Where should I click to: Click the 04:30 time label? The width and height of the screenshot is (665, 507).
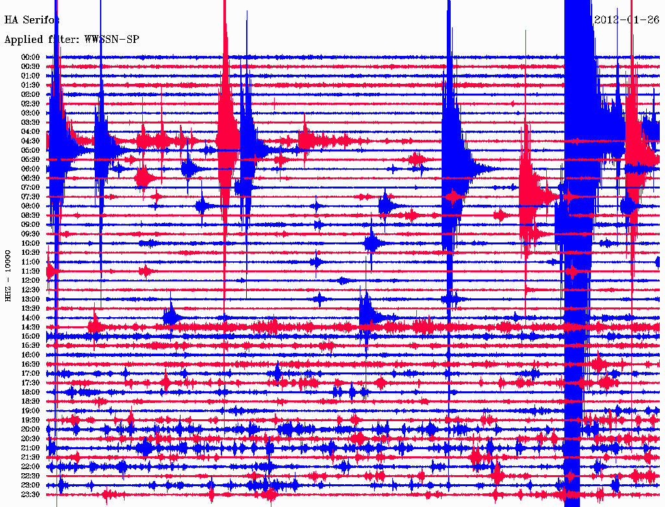point(31,141)
